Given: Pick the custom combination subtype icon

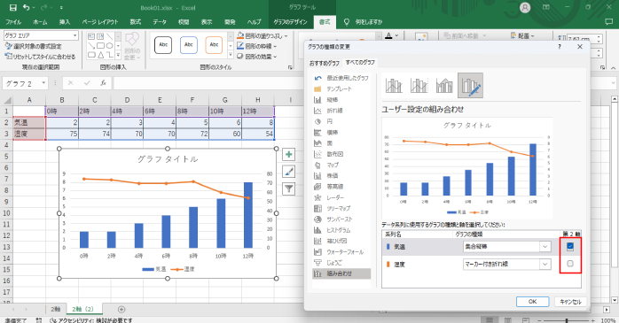Looking at the screenshot, I should (470, 85).
